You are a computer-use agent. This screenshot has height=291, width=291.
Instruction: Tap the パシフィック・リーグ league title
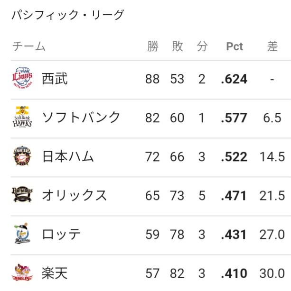68,15
